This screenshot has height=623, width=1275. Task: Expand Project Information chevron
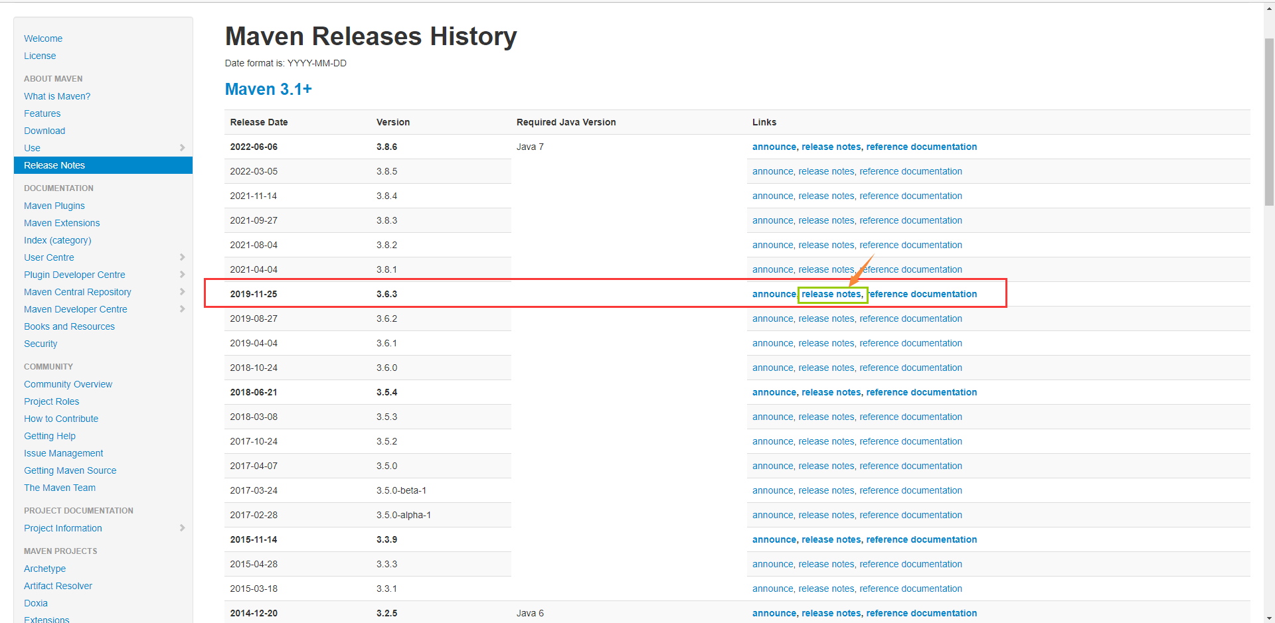182,527
